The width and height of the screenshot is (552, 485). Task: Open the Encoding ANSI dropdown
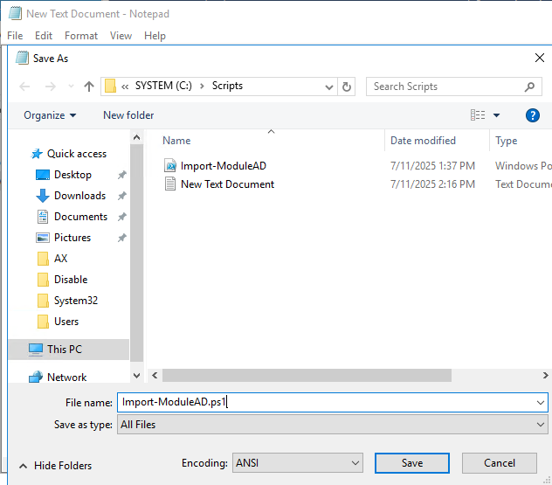(x=298, y=463)
